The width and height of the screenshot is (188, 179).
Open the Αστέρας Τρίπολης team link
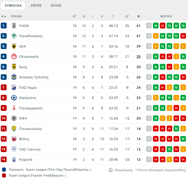(x=34, y=77)
